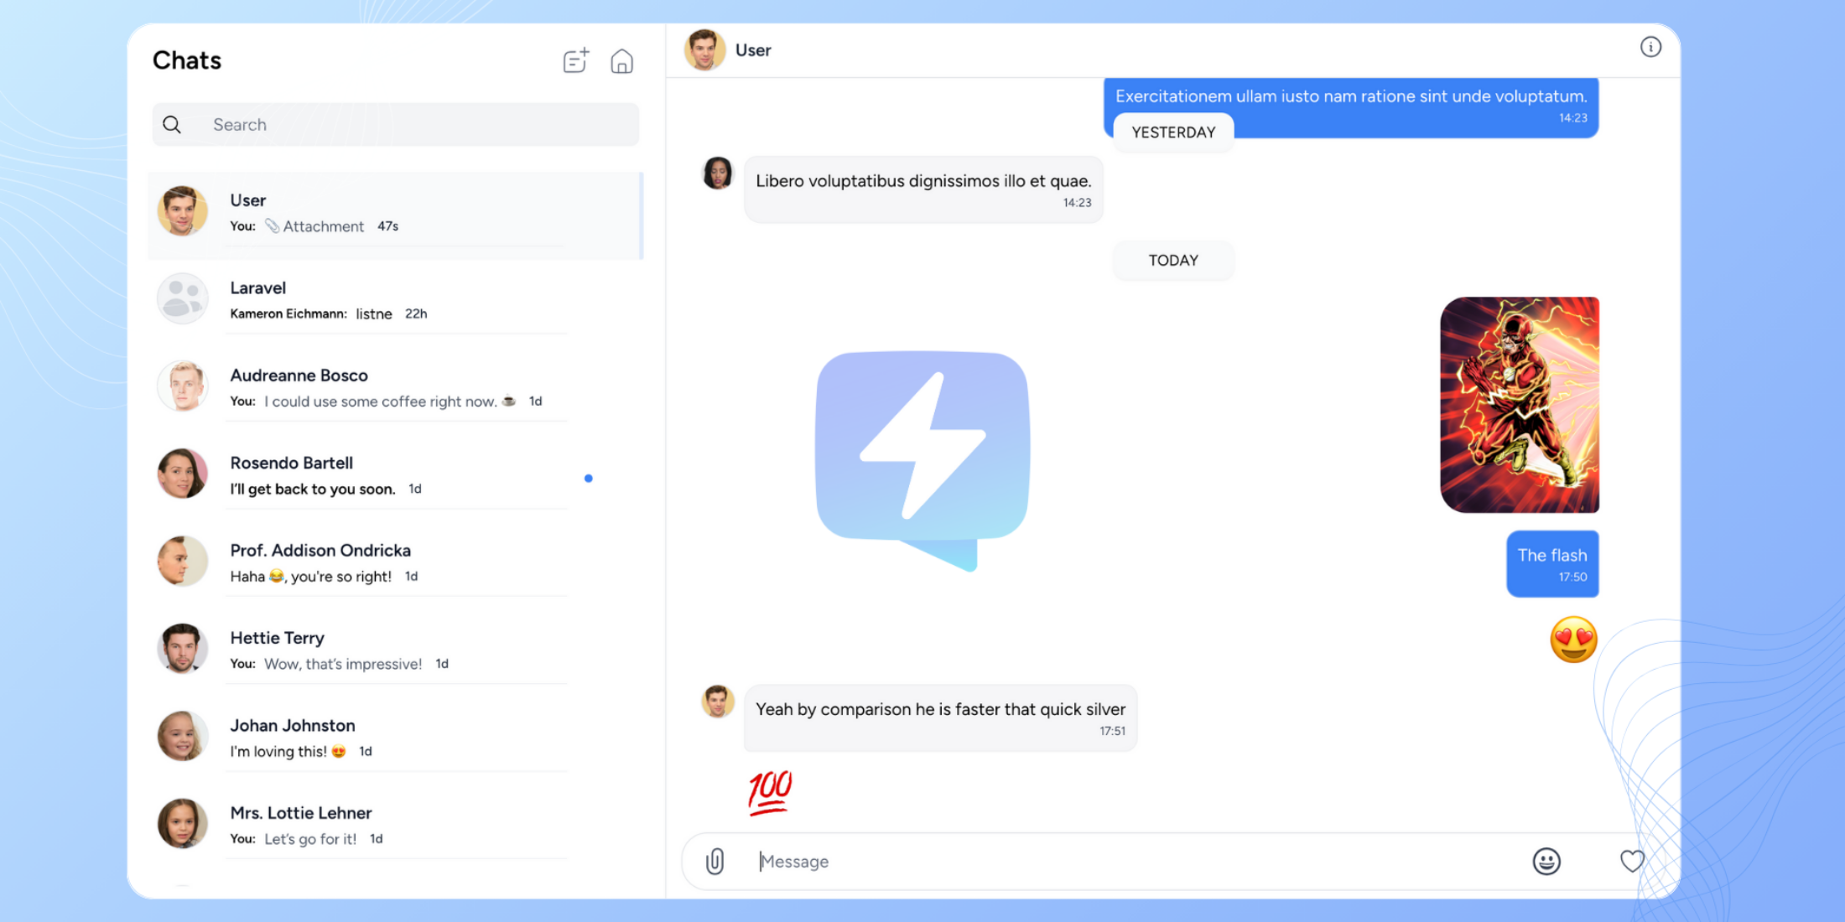Click the attachment paperclip icon
Screen dimensions: 1845x922
pos(715,861)
